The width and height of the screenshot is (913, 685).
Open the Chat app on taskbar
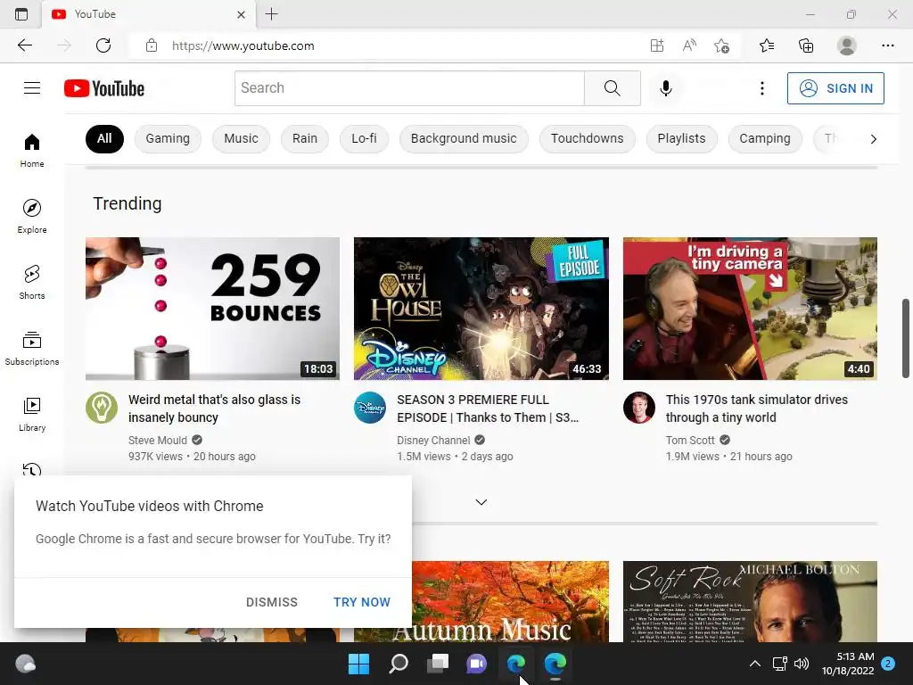point(476,664)
